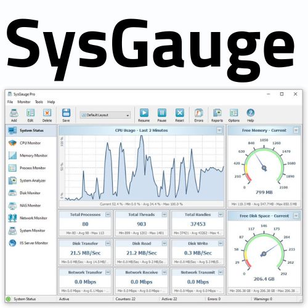The width and height of the screenshot is (308, 308).
Task: Select CPU Monitor in the sidebar
Action: click(x=31, y=143)
